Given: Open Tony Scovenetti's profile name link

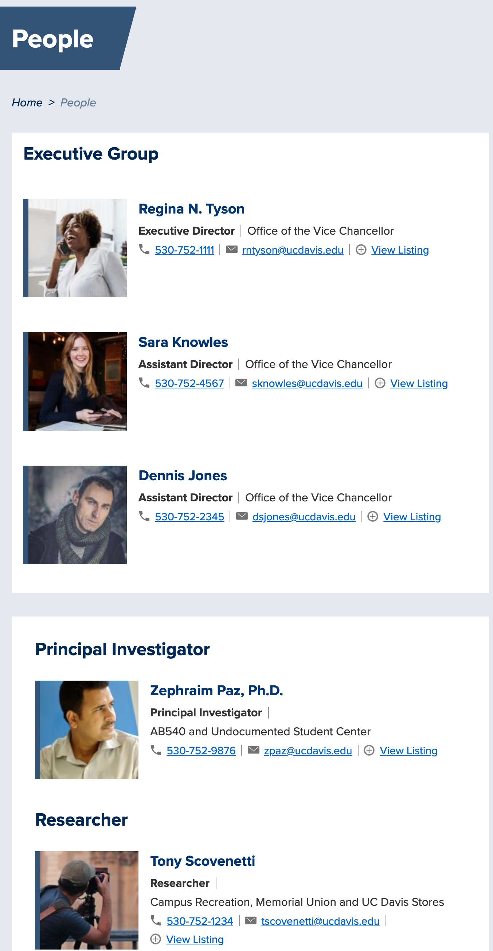Looking at the screenshot, I should pos(202,861).
